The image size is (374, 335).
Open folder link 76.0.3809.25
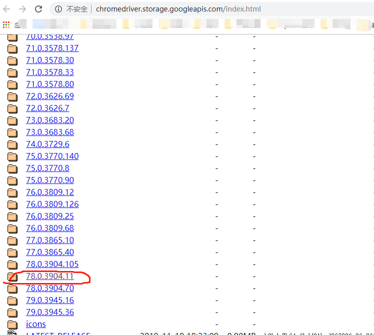click(x=50, y=216)
